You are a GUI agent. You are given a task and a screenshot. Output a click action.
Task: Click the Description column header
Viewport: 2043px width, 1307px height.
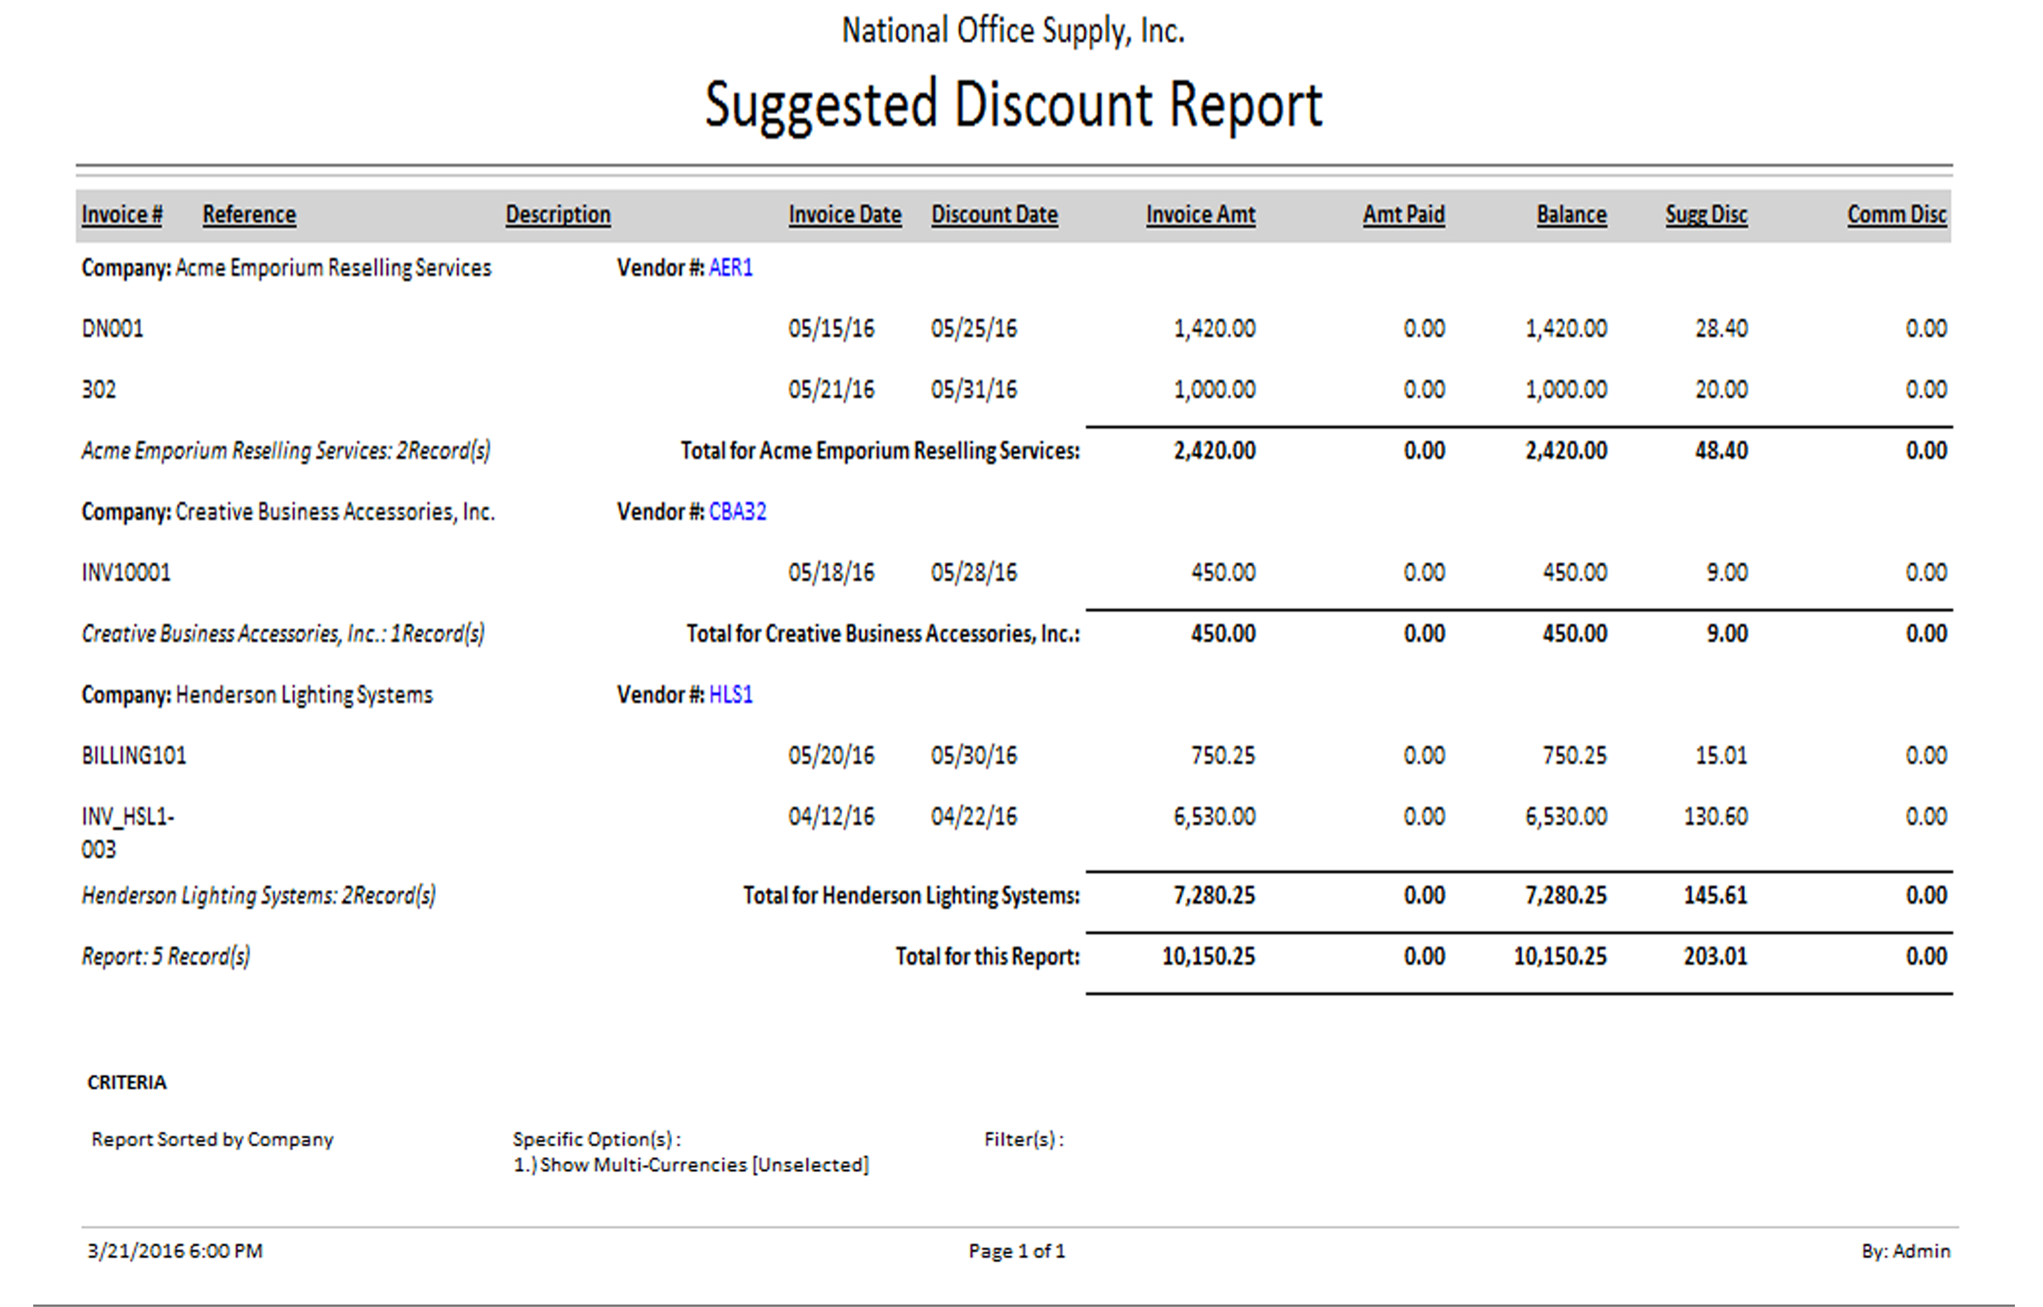(x=557, y=214)
